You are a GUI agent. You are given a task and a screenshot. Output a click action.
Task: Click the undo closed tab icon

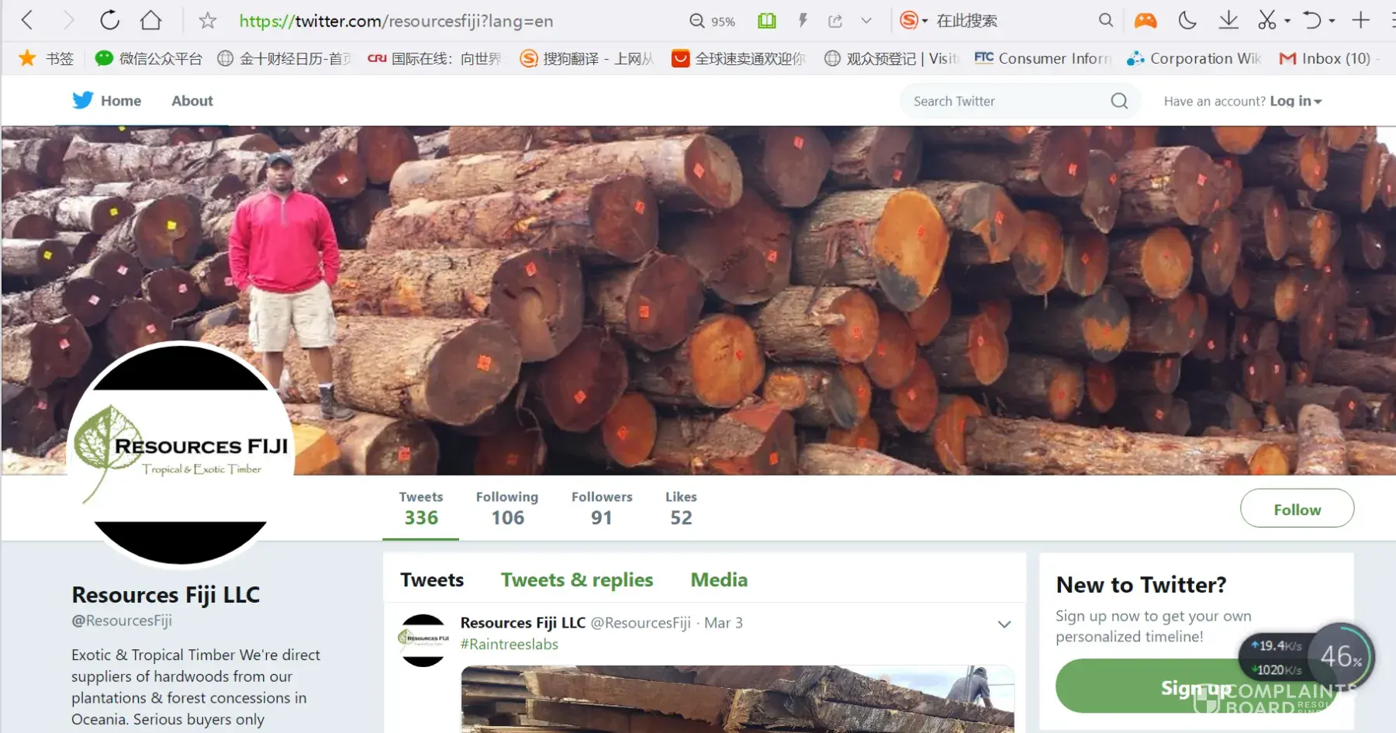tap(1312, 21)
